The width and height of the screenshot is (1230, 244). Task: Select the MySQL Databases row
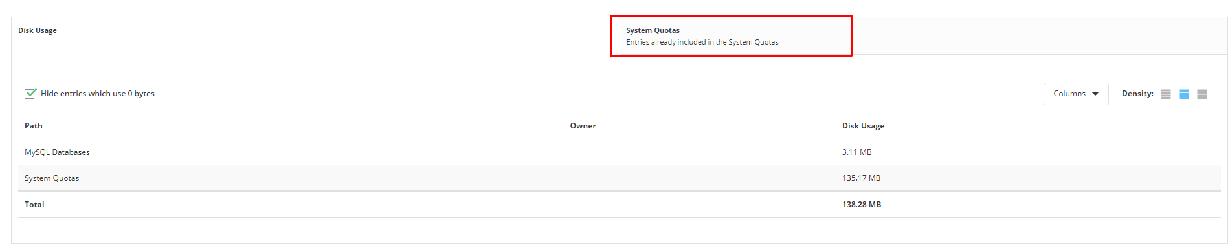[x=620, y=152]
